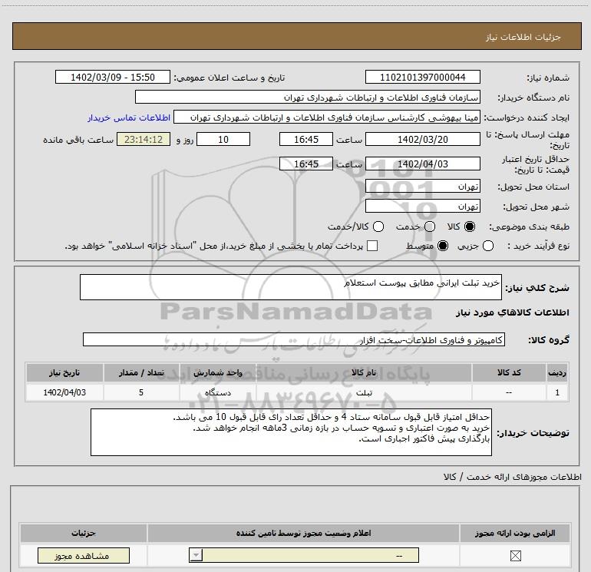Click the جزئیات column header in permits table

point(84,533)
